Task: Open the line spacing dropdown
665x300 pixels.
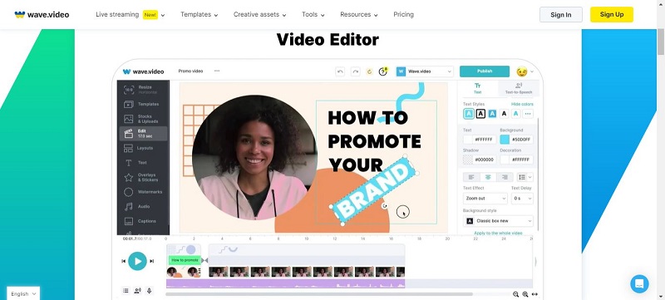Action: [x=525, y=177]
